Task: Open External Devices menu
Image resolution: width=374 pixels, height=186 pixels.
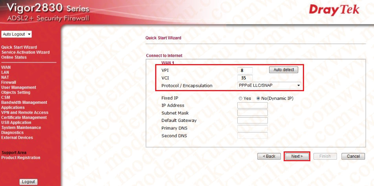Action: tap(17, 138)
